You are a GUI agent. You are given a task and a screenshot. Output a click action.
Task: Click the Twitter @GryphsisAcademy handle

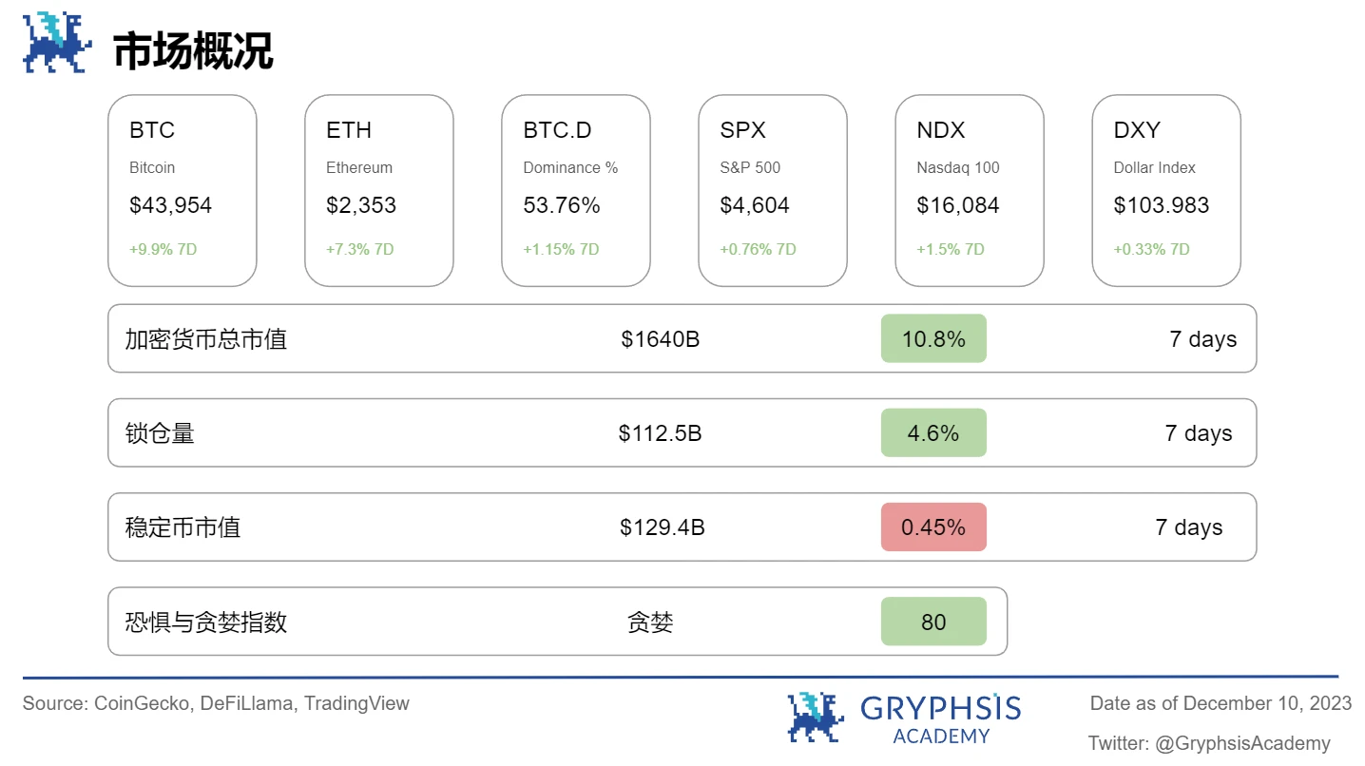[x=1209, y=743]
